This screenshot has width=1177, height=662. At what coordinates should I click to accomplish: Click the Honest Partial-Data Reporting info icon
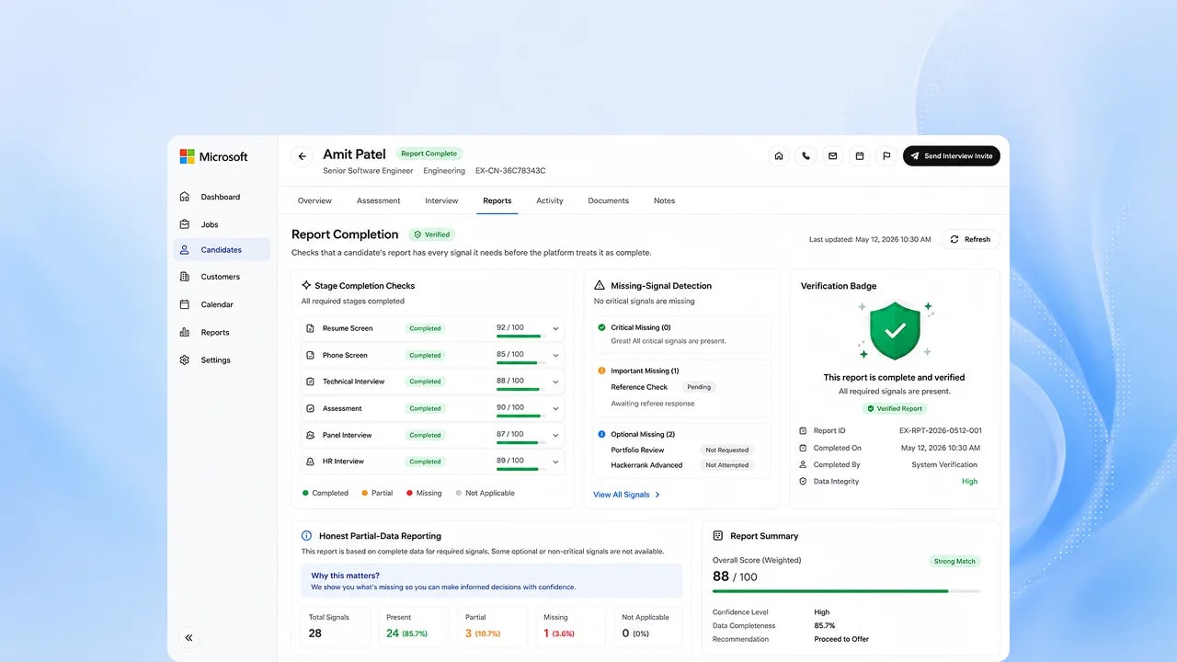[x=306, y=536]
